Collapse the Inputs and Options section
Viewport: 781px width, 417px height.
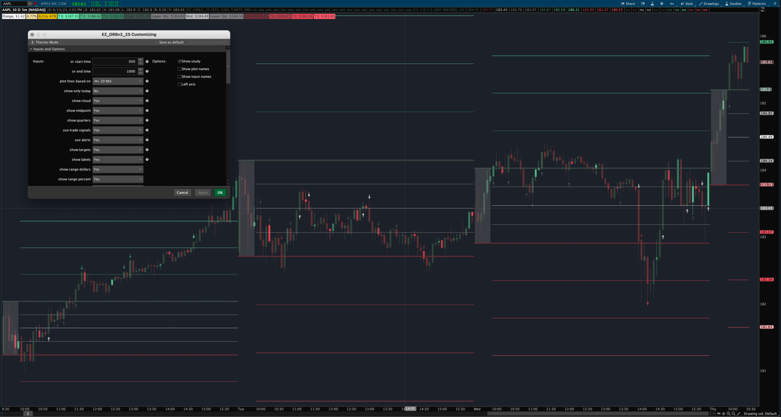point(32,49)
